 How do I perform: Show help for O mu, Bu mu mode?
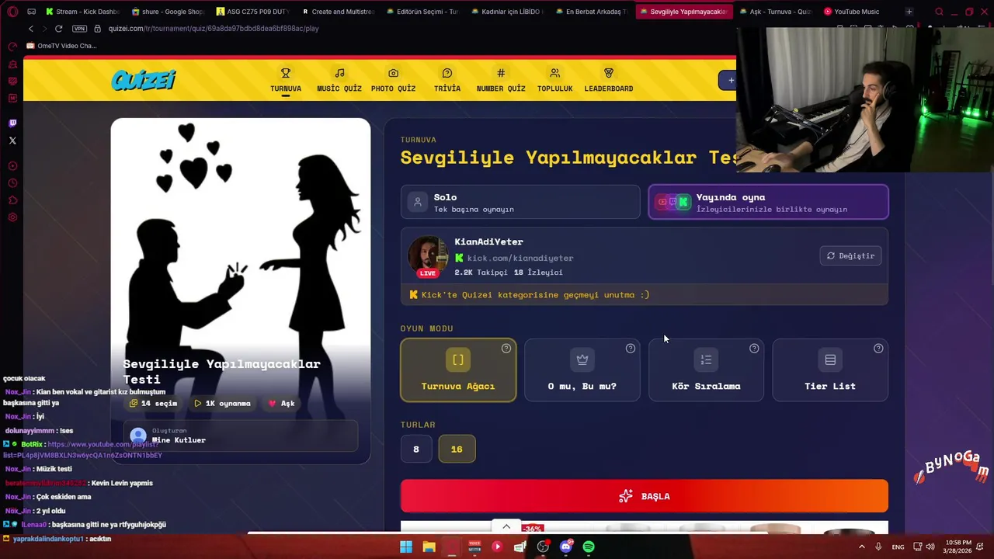(631, 349)
